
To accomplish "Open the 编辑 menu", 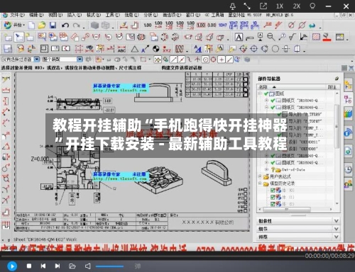I will [36, 15].
